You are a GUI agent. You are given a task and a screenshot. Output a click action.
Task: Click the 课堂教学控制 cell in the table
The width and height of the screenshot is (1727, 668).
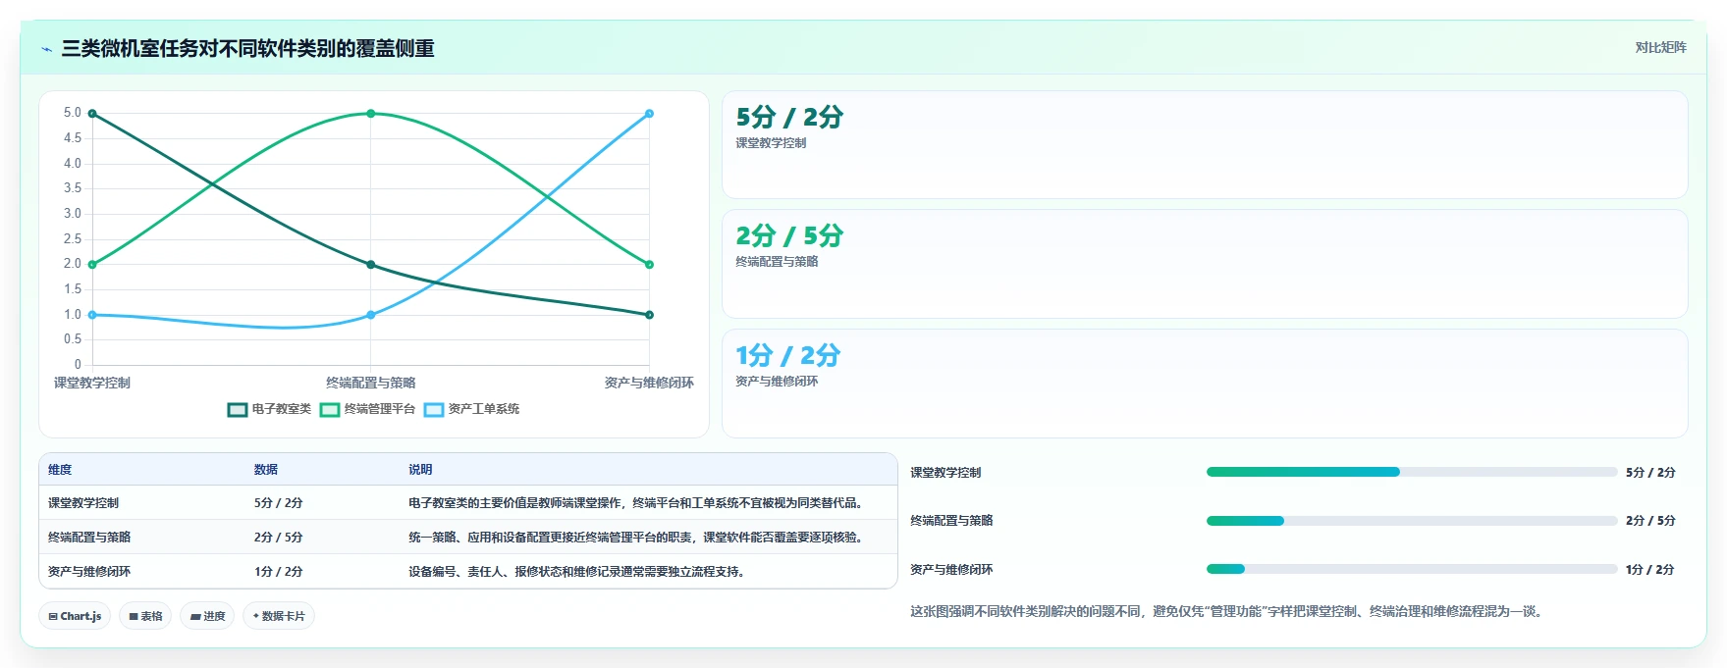(x=83, y=503)
